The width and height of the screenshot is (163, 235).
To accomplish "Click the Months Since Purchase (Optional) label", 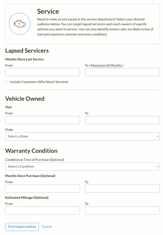I will pyautogui.click(x=30, y=176).
